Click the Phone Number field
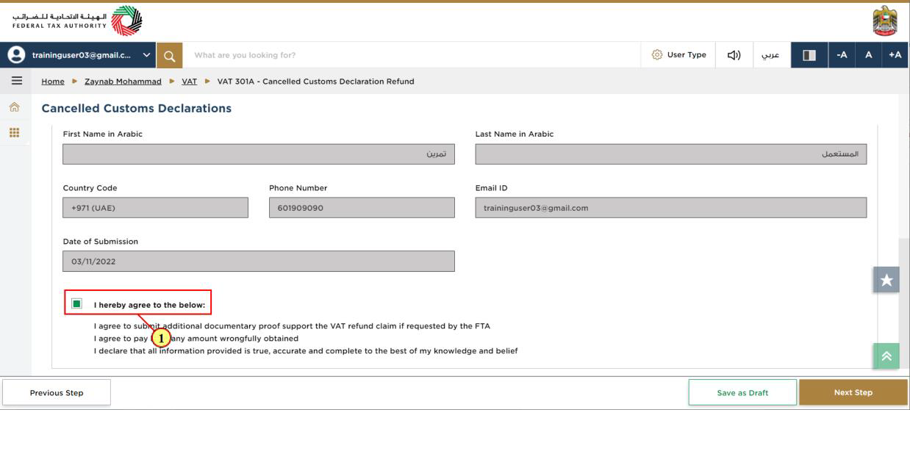Screen dimensions: 910x476 click(x=362, y=208)
